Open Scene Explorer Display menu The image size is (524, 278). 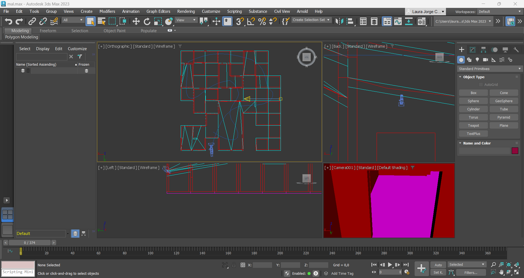coord(43,49)
